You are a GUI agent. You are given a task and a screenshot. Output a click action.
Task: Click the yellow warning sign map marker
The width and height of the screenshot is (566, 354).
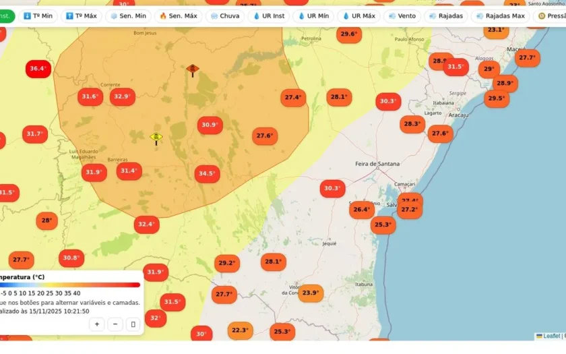point(156,139)
